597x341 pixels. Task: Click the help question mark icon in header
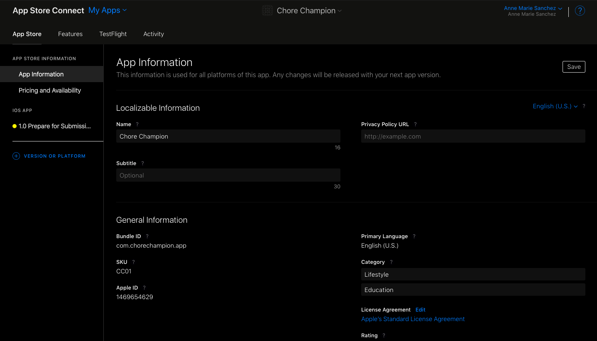580,11
